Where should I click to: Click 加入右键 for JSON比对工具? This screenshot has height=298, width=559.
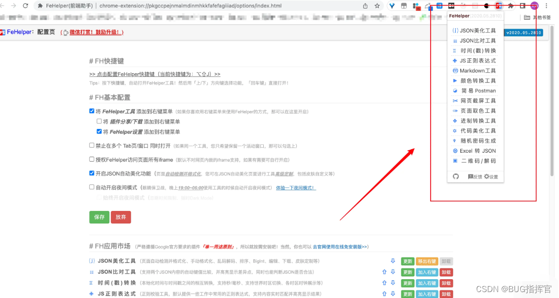tap(427, 272)
